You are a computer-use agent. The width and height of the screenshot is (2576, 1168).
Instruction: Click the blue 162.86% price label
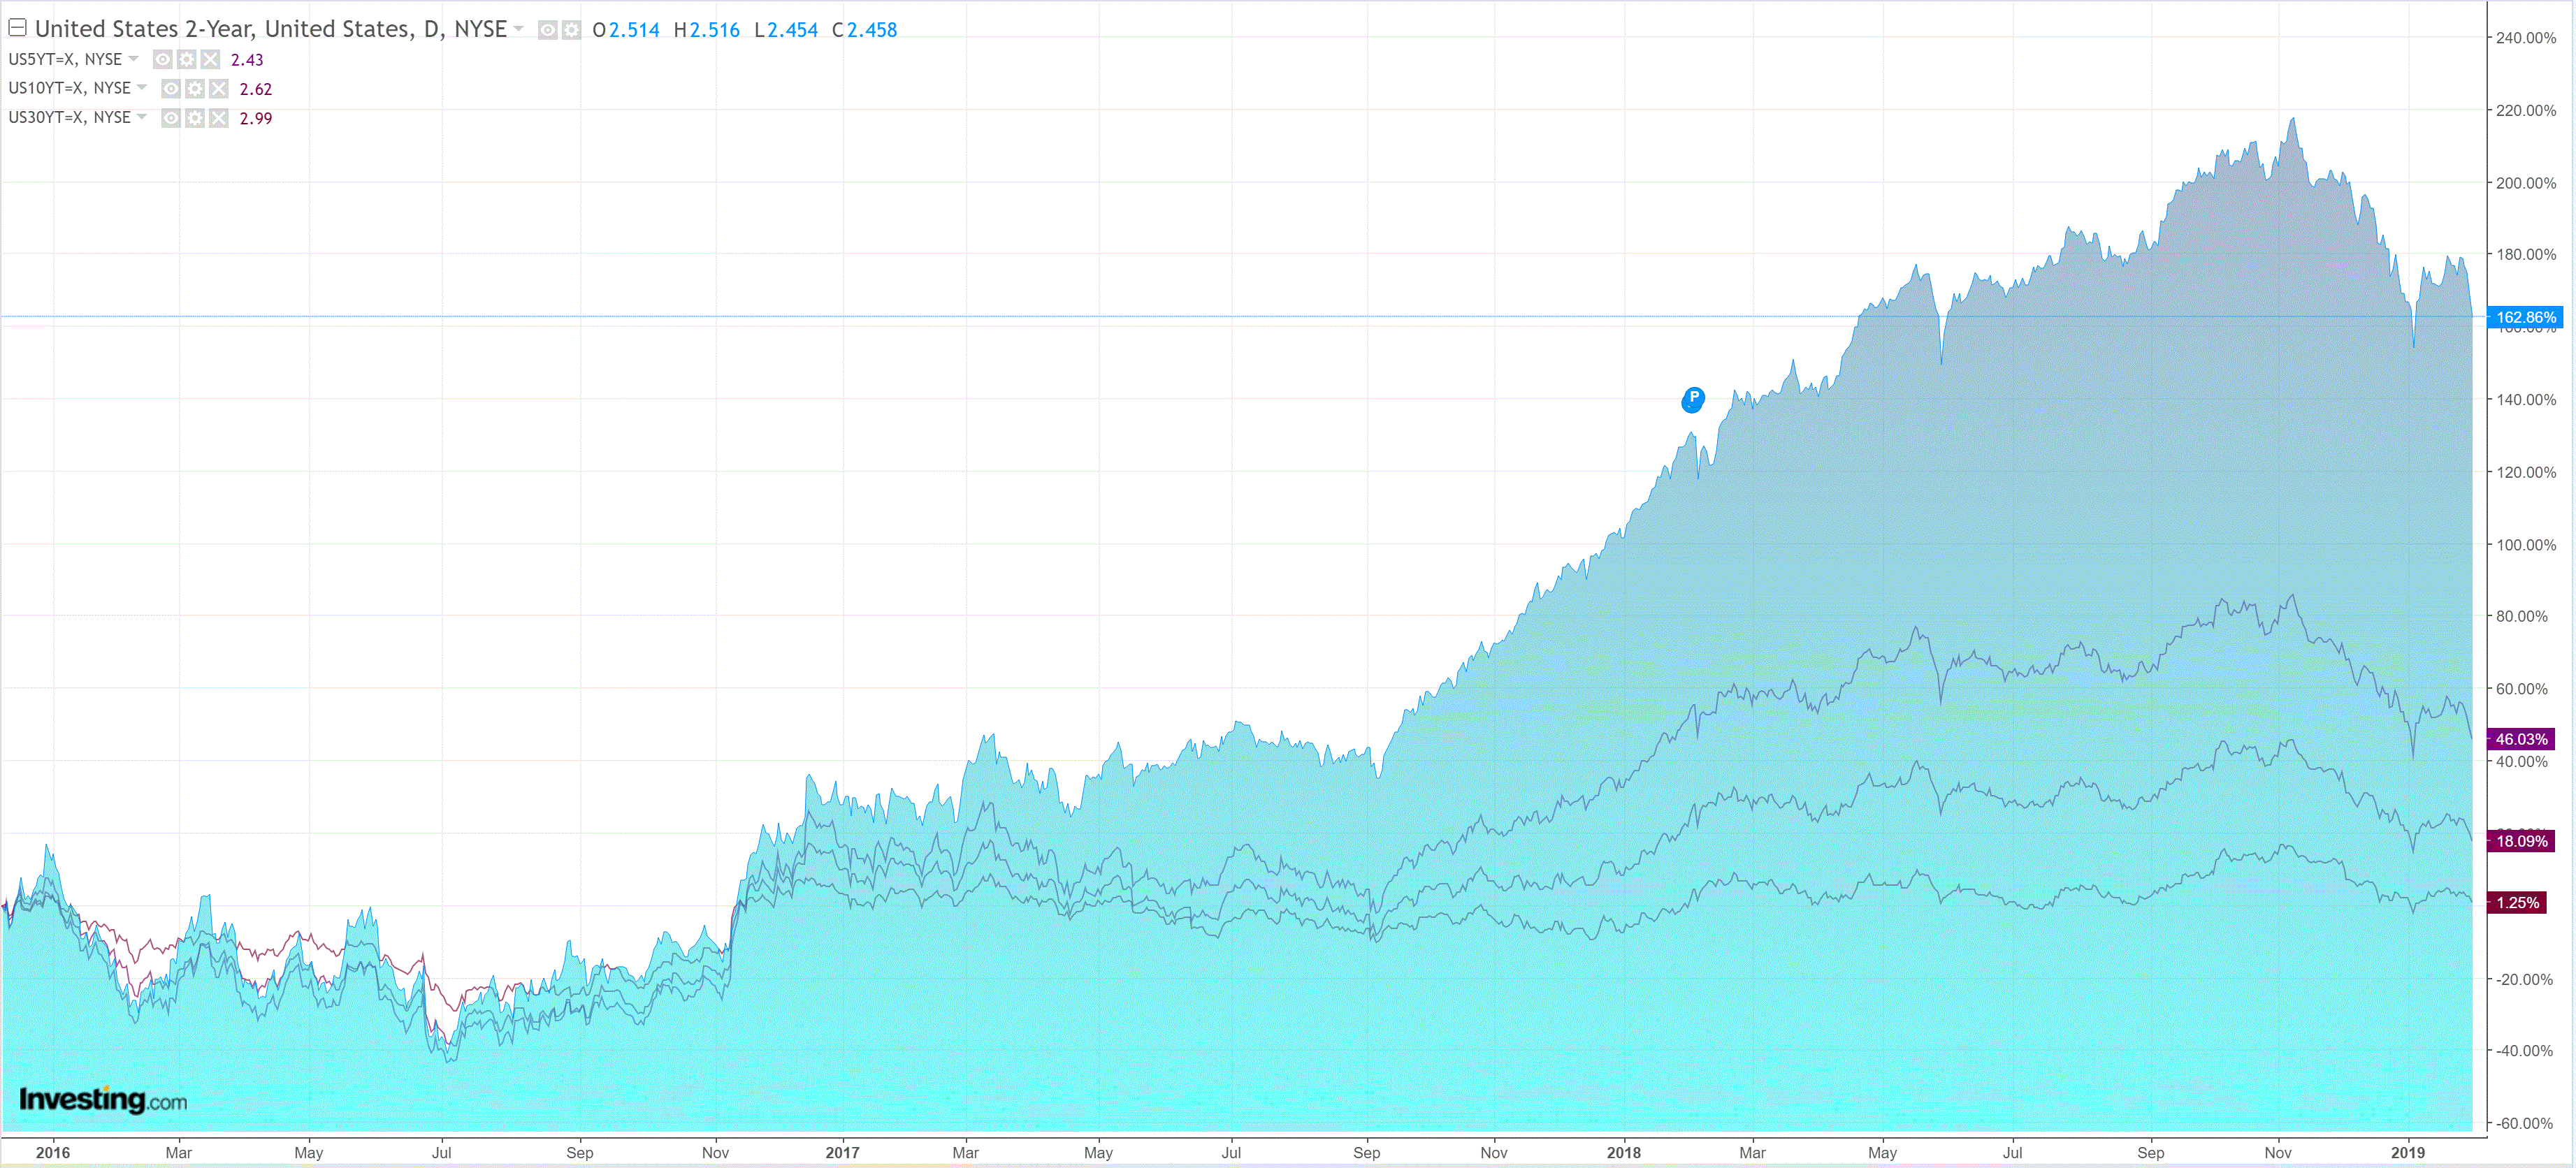[x=2524, y=317]
